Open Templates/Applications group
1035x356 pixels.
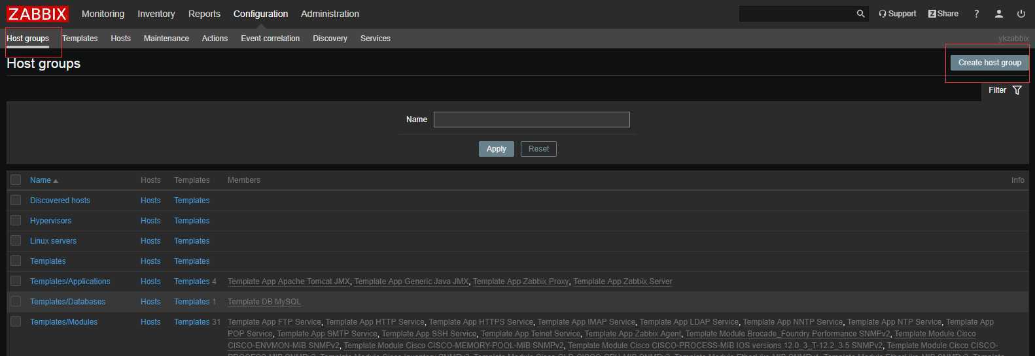click(x=70, y=282)
